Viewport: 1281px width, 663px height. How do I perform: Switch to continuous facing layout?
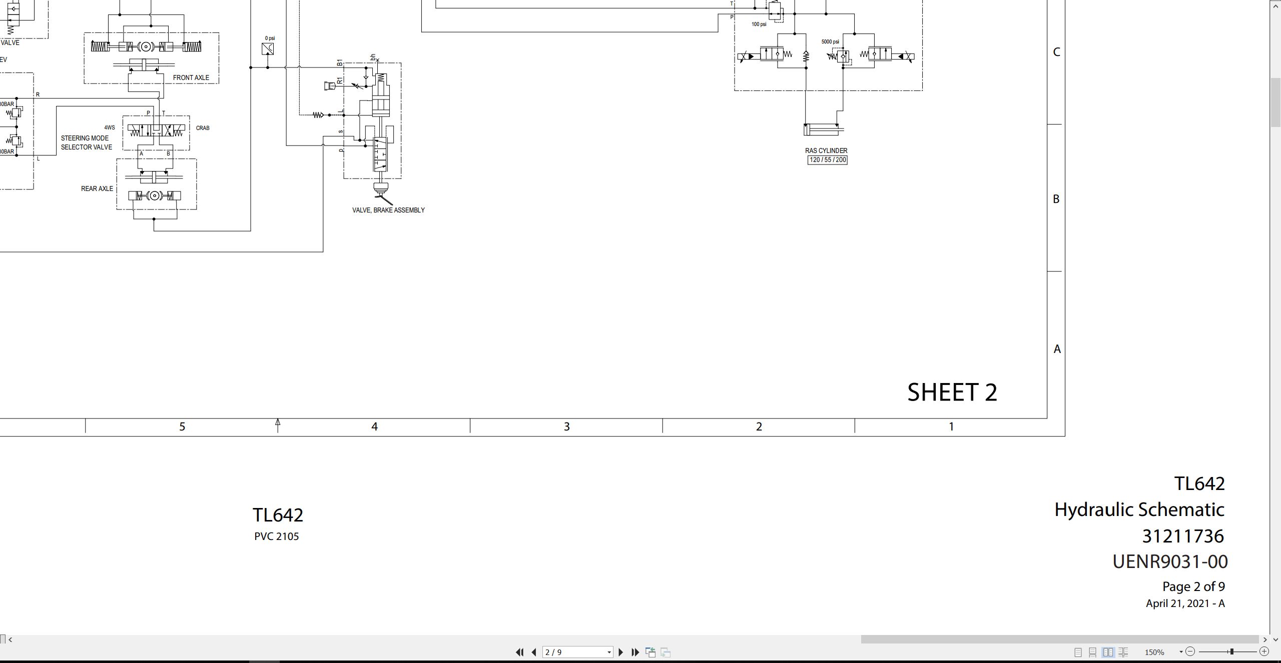pos(1123,652)
